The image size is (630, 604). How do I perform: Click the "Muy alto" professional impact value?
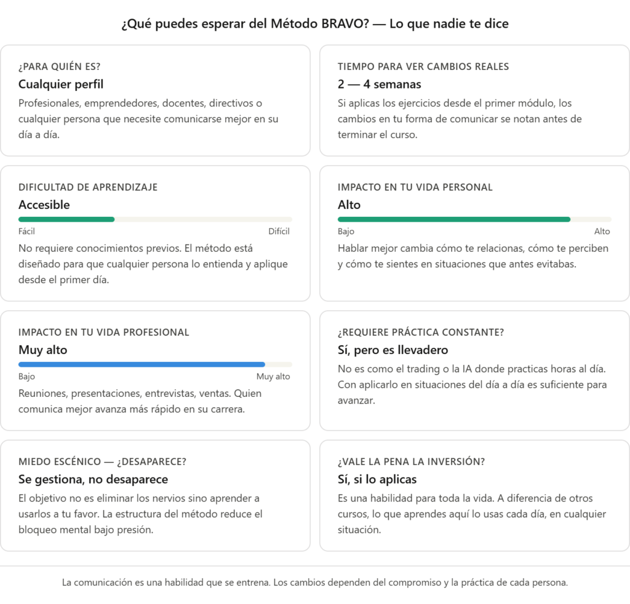[43, 350]
